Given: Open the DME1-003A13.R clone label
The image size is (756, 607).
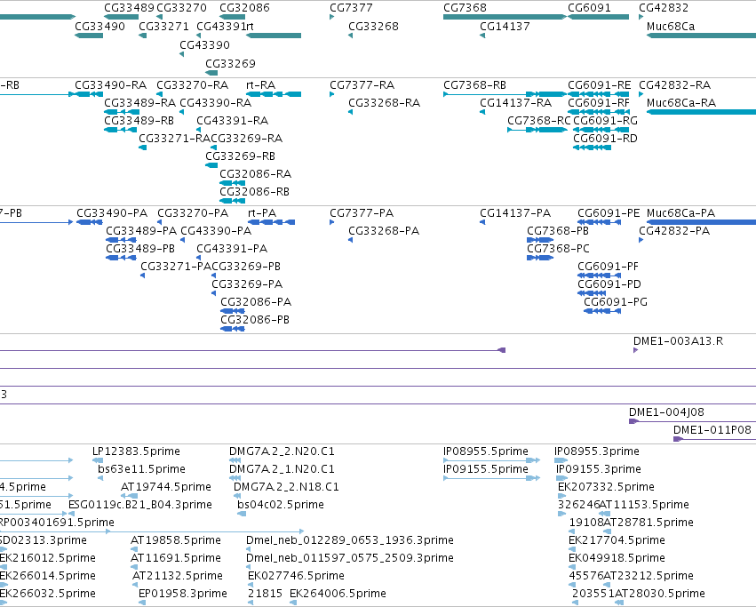Looking at the screenshot, I should (679, 340).
